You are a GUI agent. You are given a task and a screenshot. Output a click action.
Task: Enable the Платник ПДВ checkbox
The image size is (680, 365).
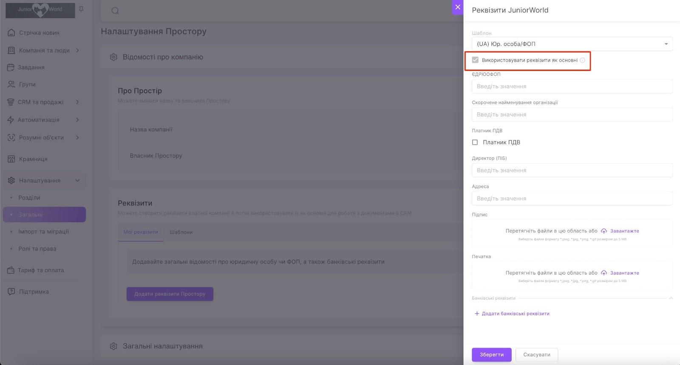475,142
